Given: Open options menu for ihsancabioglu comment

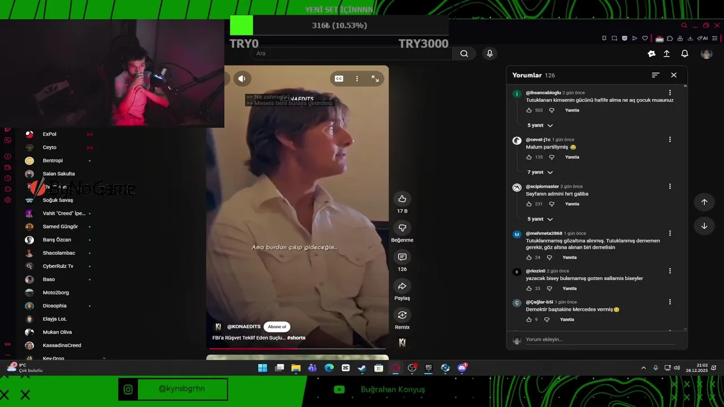Looking at the screenshot, I should coord(670,93).
